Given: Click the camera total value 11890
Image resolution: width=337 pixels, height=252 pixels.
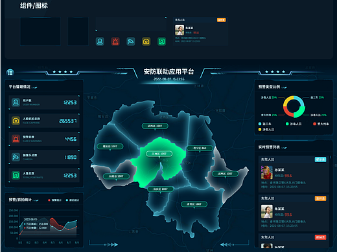Looking at the screenshot, I should 71,157.
